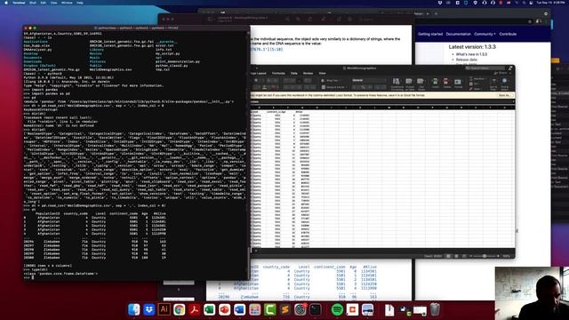Open Page Layout tab in Excel

tap(258, 73)
